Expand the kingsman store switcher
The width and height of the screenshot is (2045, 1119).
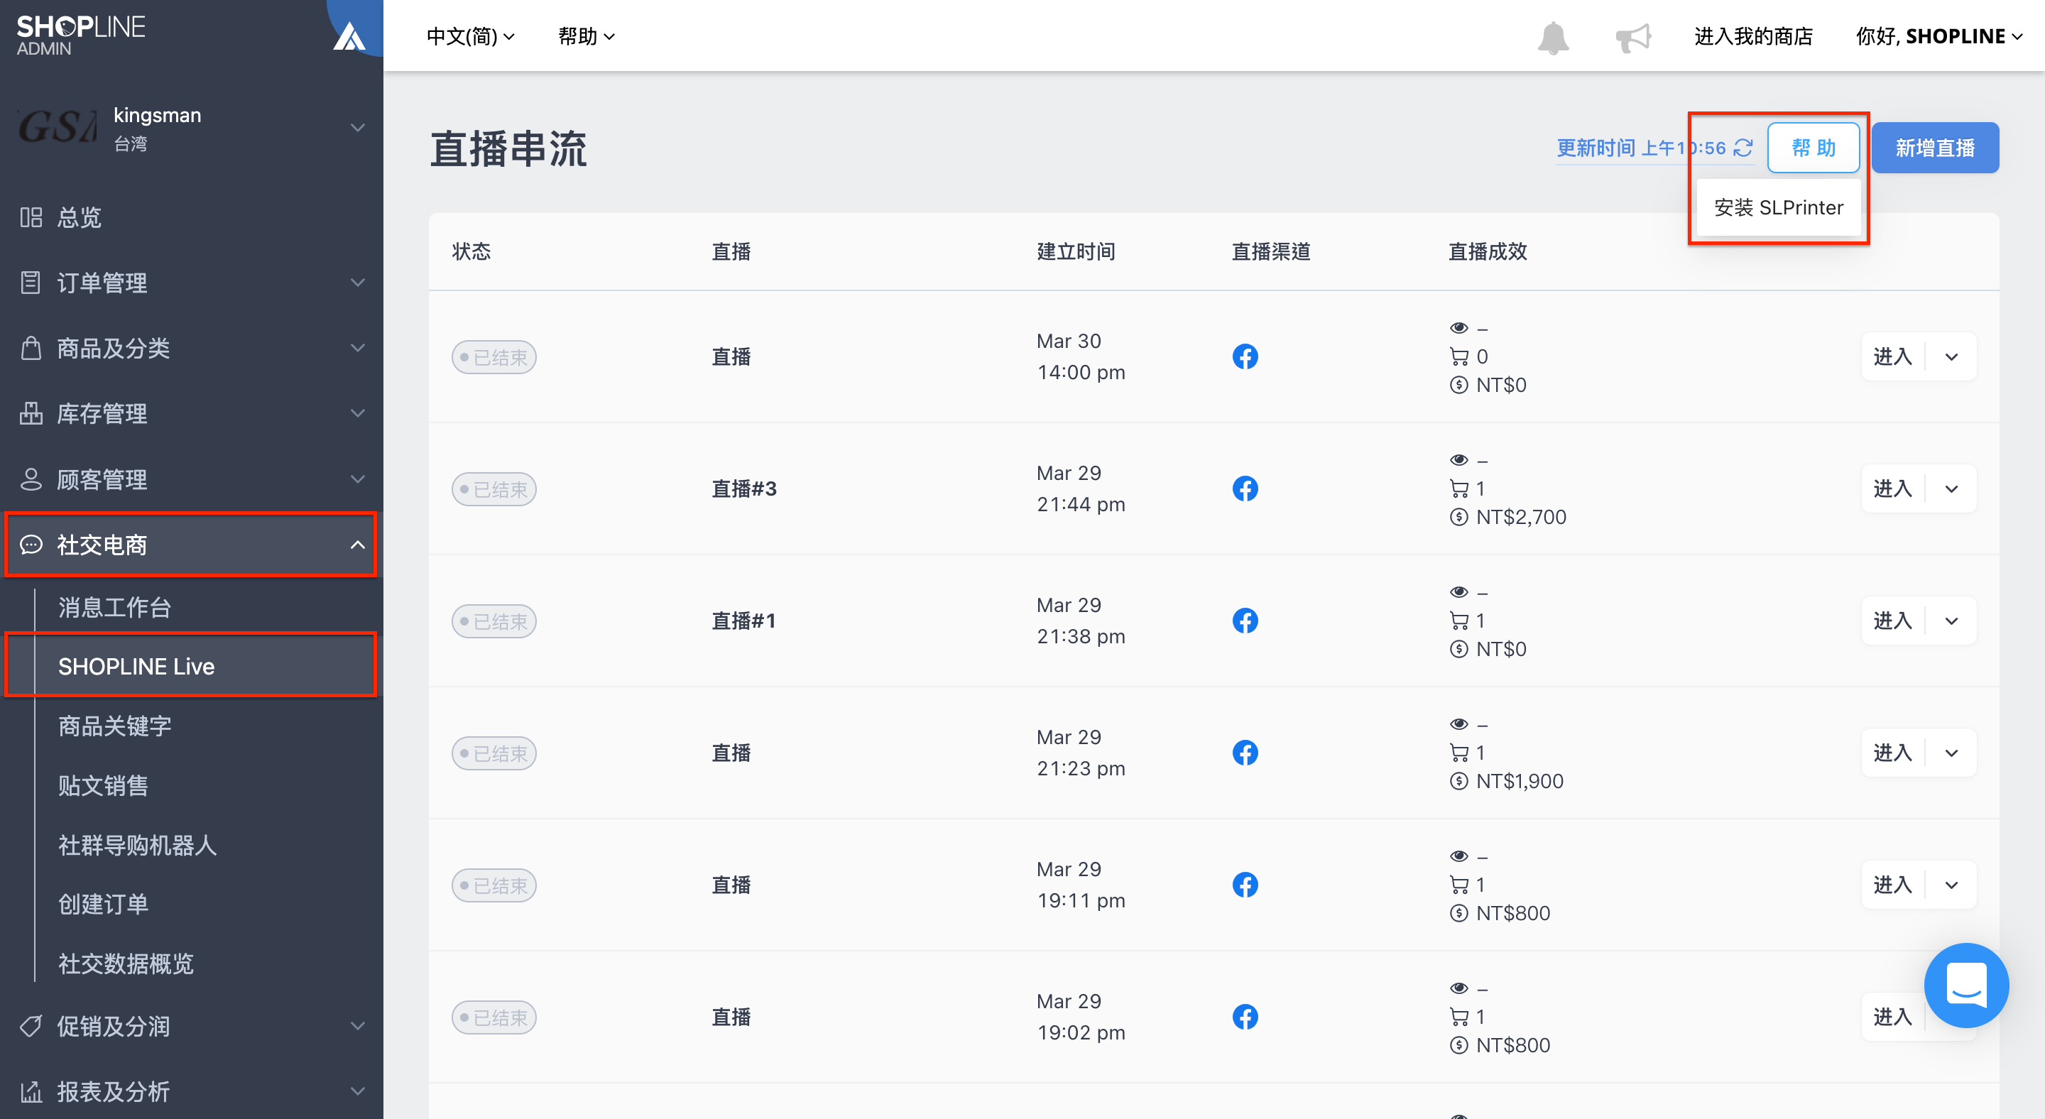point(357,127)
